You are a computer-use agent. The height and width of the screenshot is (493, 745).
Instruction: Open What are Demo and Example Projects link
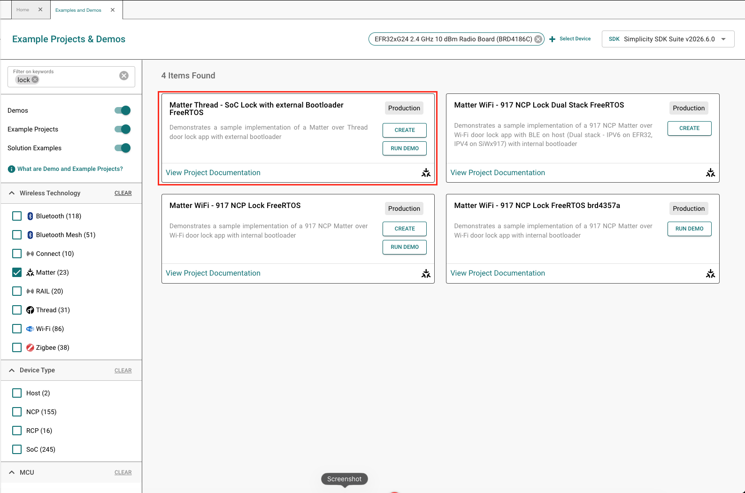pos(70,169)
